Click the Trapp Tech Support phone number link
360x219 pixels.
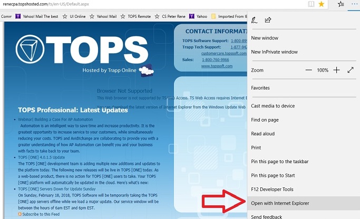[239, 47]
